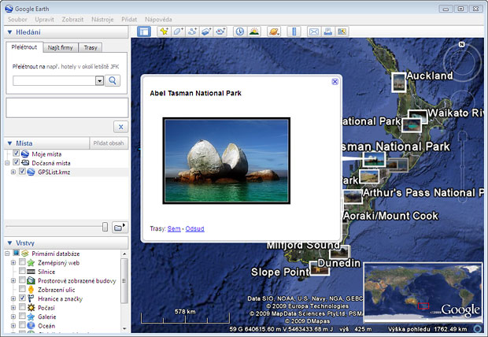
Task: Collapse the Primární databáze tree node
Action: click(7, 254)
